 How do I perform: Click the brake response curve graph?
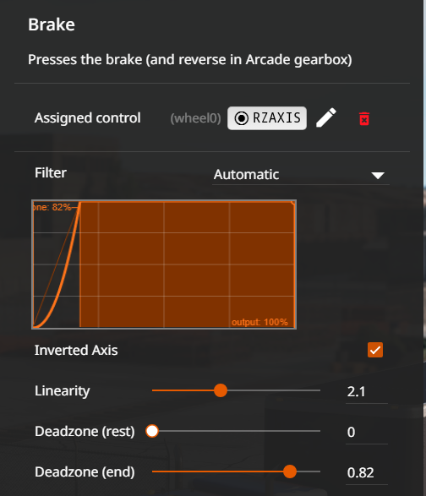pos(164,264)
